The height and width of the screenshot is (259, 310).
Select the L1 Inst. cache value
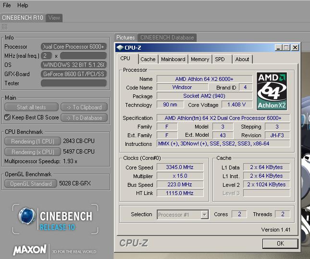click(x=266, y=176)
